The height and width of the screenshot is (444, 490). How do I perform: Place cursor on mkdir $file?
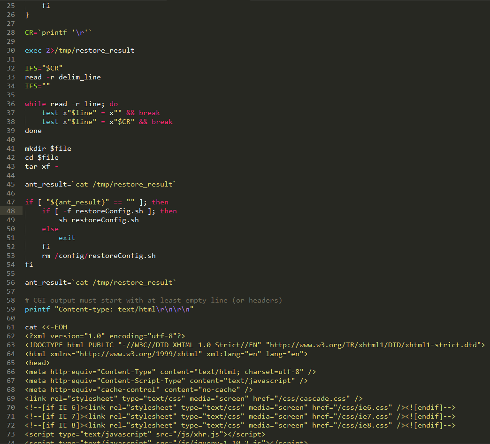(48, 148)
